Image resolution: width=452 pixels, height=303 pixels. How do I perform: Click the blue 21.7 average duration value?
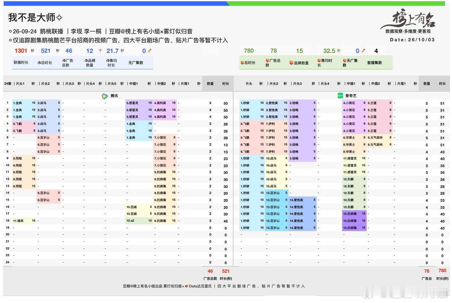click(x=112, y=51)
